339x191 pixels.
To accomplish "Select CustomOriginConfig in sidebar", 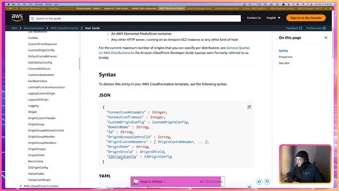I will (x=41, y=50).
